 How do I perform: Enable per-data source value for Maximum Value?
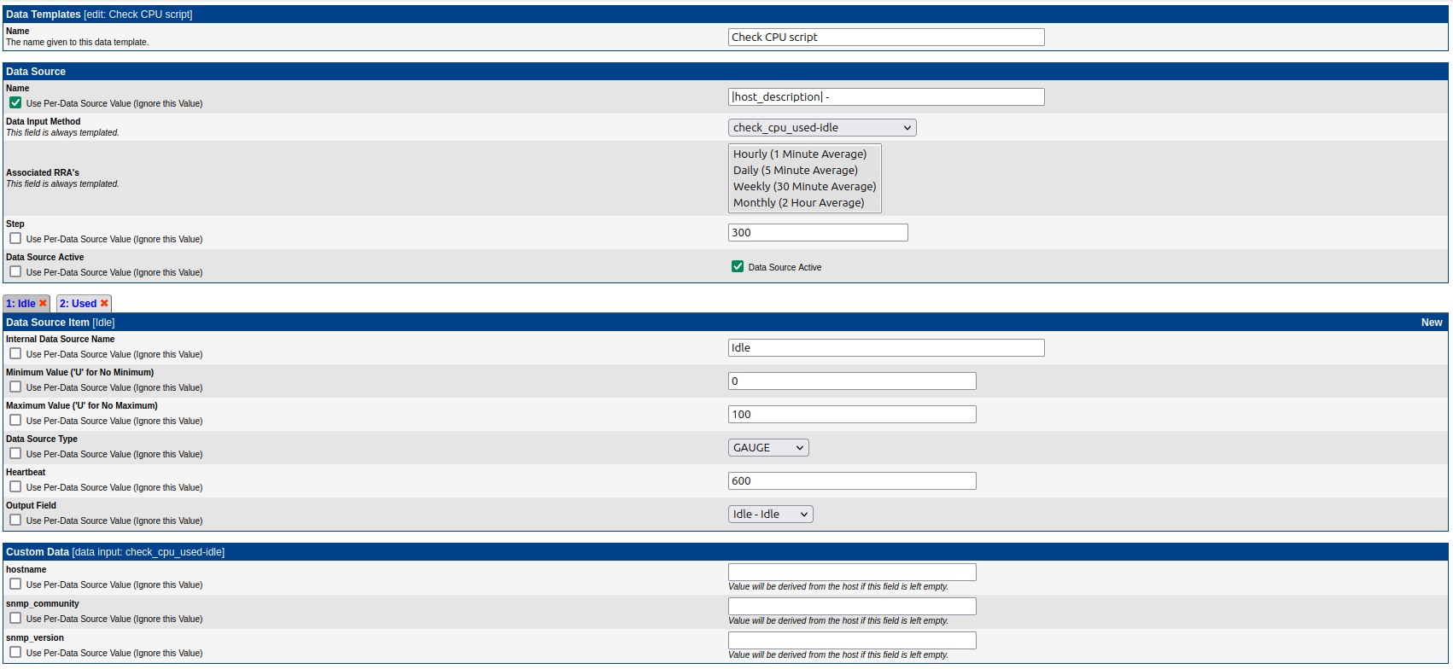(15, 420)
